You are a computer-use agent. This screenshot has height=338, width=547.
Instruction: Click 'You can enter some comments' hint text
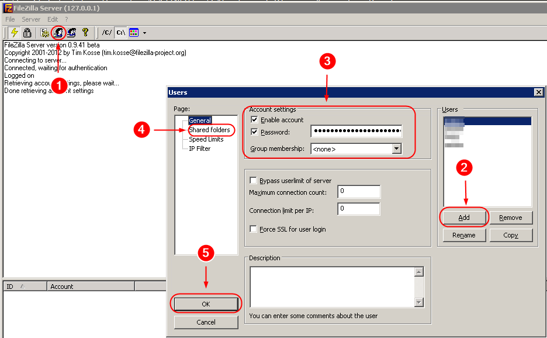pos(313,316)
